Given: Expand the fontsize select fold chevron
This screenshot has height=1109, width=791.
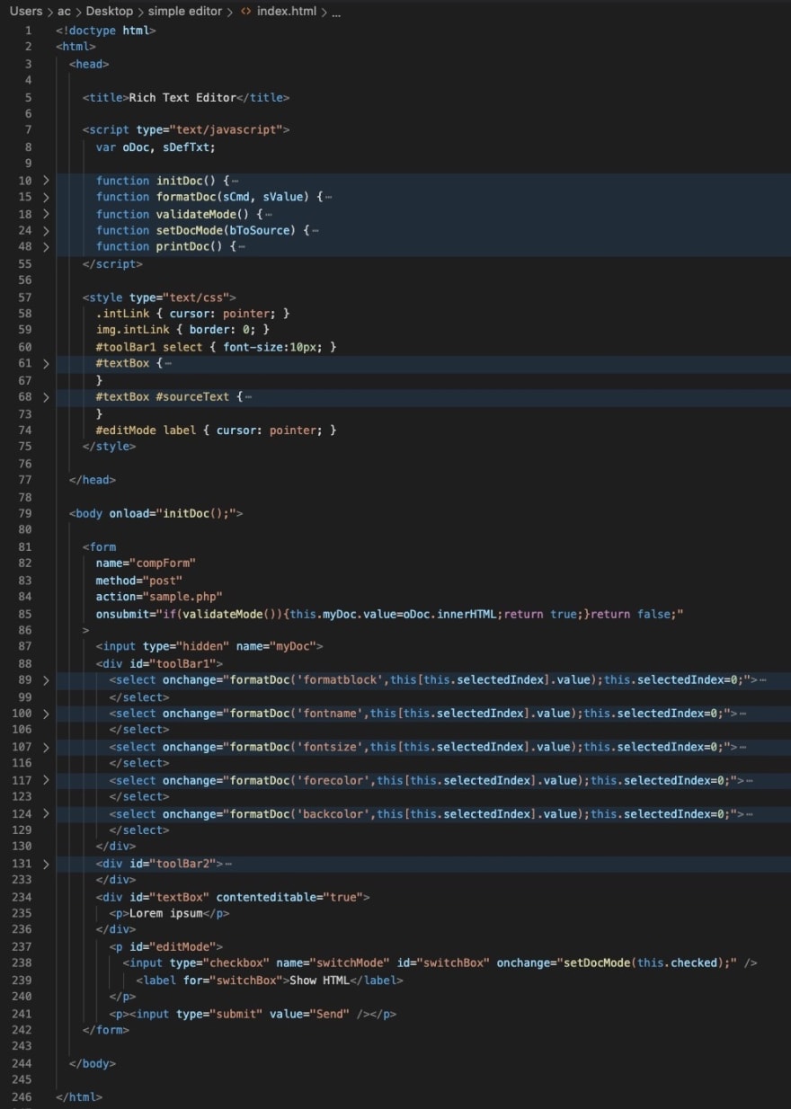Looking at the screenshot, I should 46,747.
